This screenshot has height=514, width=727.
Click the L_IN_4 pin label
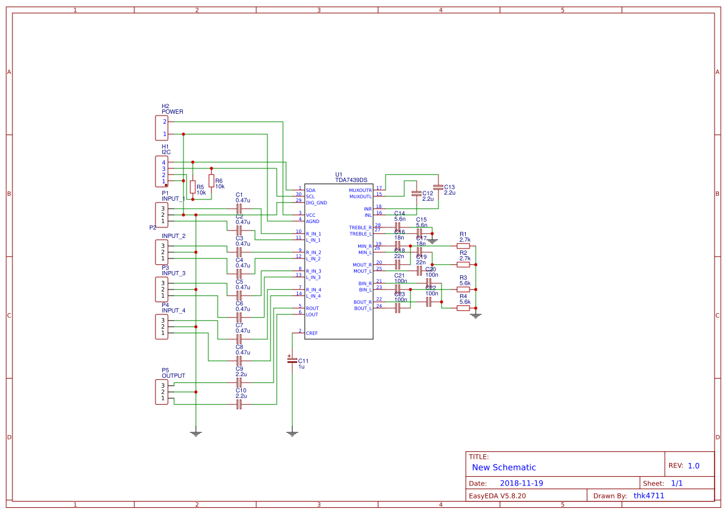point(313,296)
